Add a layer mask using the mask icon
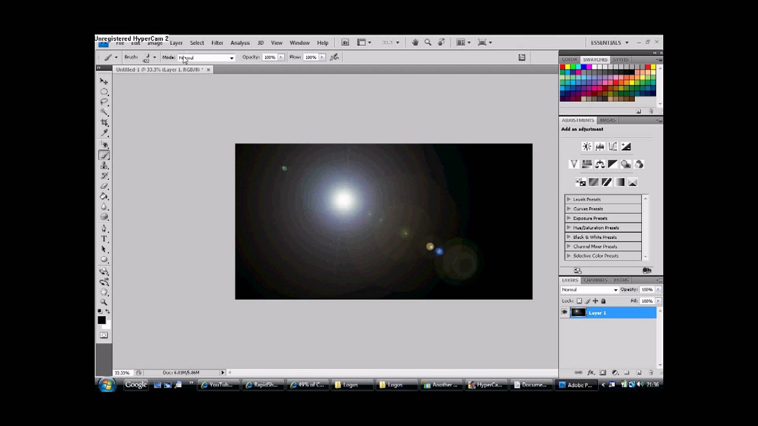 (603, 373)
